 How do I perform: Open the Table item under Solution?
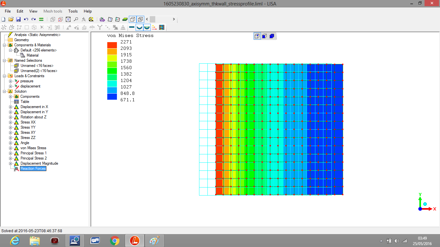25,102
